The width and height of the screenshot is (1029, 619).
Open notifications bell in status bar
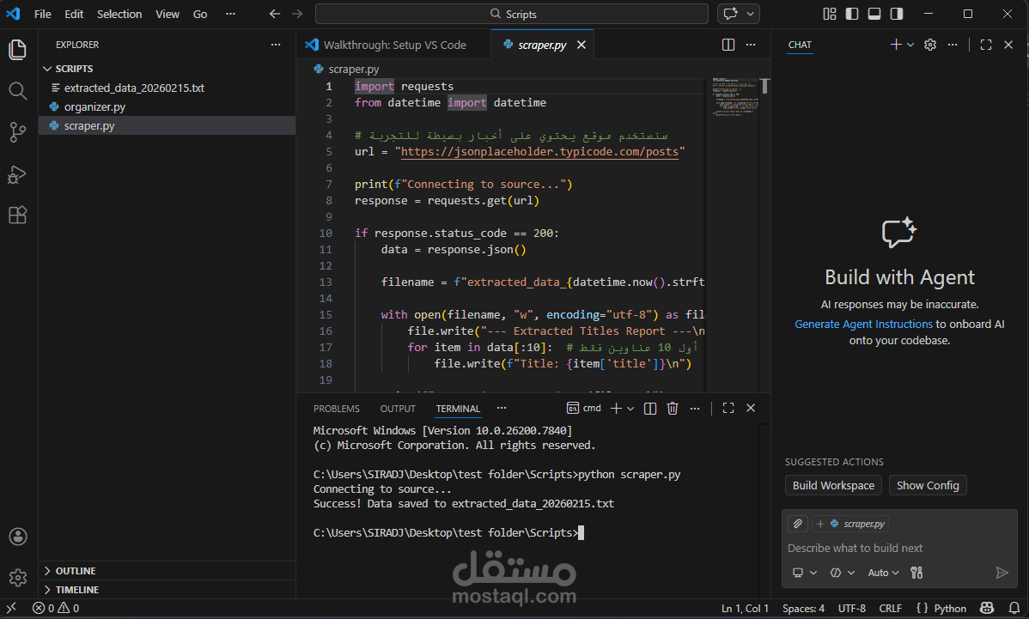pos(1014,609)
